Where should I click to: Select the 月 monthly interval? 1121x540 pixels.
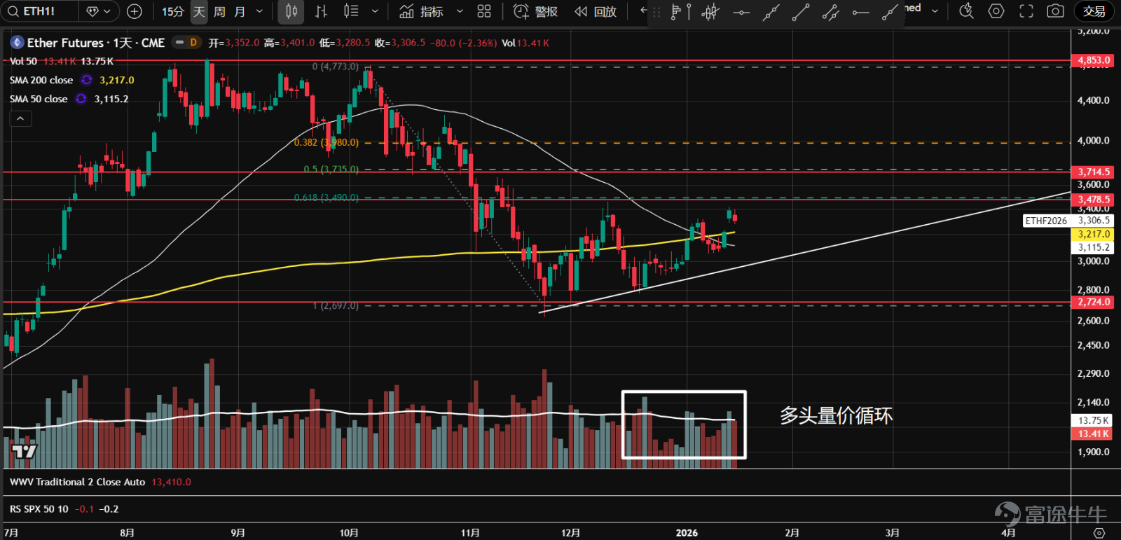coord(240,11)
